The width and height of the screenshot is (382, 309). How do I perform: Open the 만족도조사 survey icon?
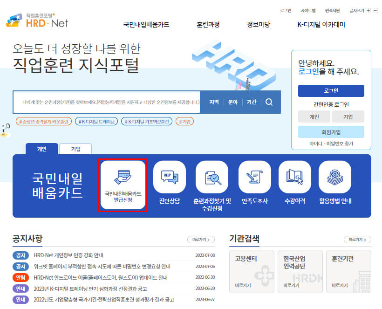click(x=254, y=177)
